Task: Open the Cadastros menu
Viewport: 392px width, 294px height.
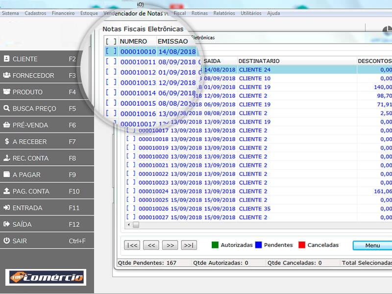Action: [35, 13]
